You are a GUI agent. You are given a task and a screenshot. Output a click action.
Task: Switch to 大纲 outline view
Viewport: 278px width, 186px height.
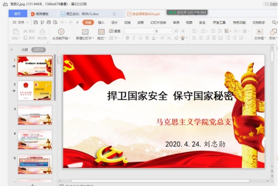tap(25, 50)
